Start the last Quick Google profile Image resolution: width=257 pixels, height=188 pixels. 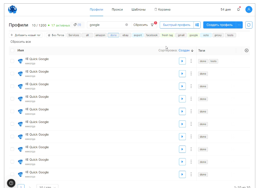coord(182,174)
